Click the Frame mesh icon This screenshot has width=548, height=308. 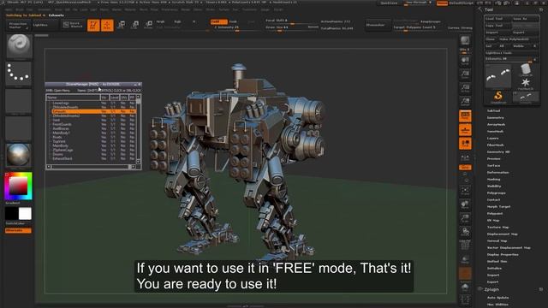point(465,191)
